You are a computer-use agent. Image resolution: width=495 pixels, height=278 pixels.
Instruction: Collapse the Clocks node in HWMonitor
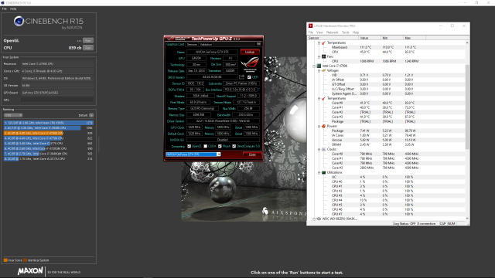pos(319,149)
